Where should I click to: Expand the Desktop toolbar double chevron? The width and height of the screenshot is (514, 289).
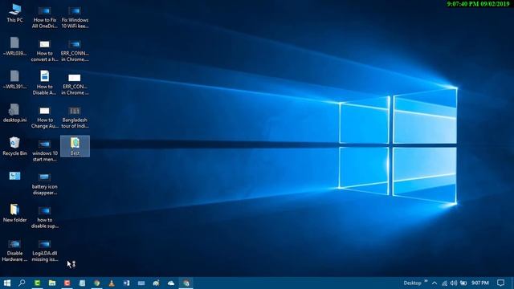coord(426,281)
